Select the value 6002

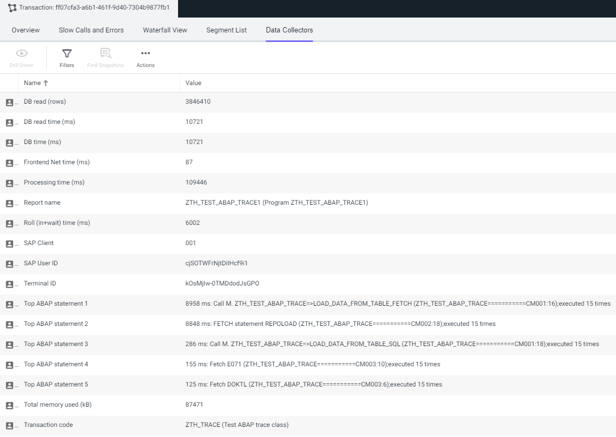192,223
